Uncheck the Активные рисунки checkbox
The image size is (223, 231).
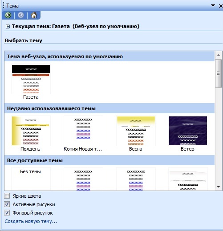(x=7, y=204)
